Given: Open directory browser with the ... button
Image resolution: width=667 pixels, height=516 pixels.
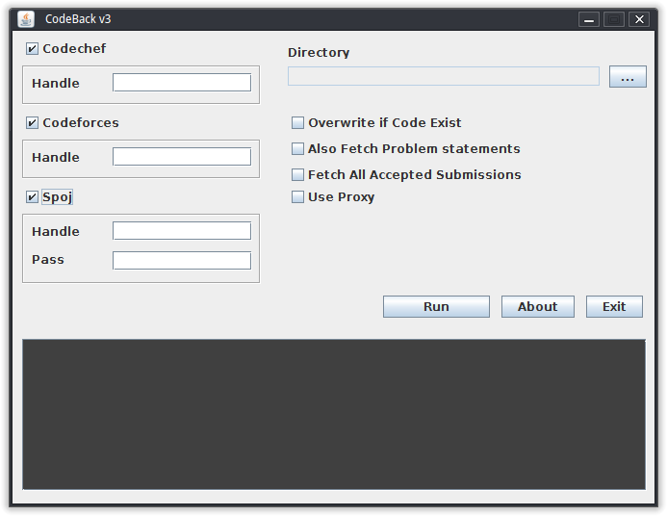Looking at the screenshot, I should [x=628, y=77].
